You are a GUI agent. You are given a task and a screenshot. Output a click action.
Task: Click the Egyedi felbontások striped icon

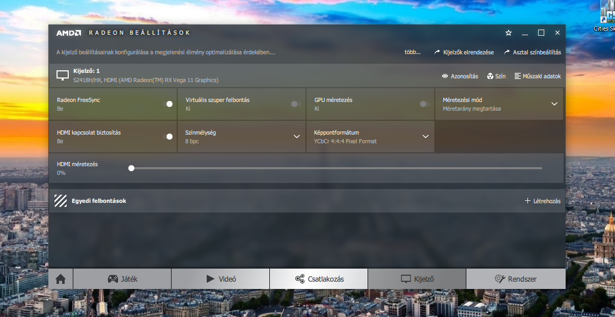click(61, 201)
